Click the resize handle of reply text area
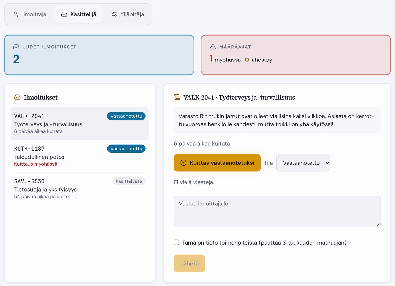Viewport: 395px width, 286px height. pos(378,225)
